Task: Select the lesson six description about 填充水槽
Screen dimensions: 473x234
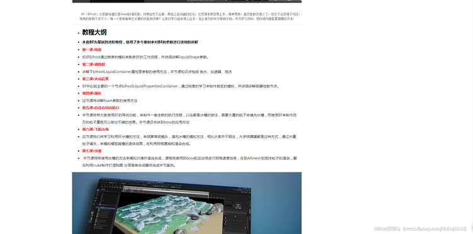Action: tap(189, 140)
